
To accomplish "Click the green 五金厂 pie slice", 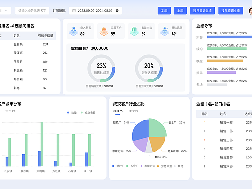I will pos(157,127).
